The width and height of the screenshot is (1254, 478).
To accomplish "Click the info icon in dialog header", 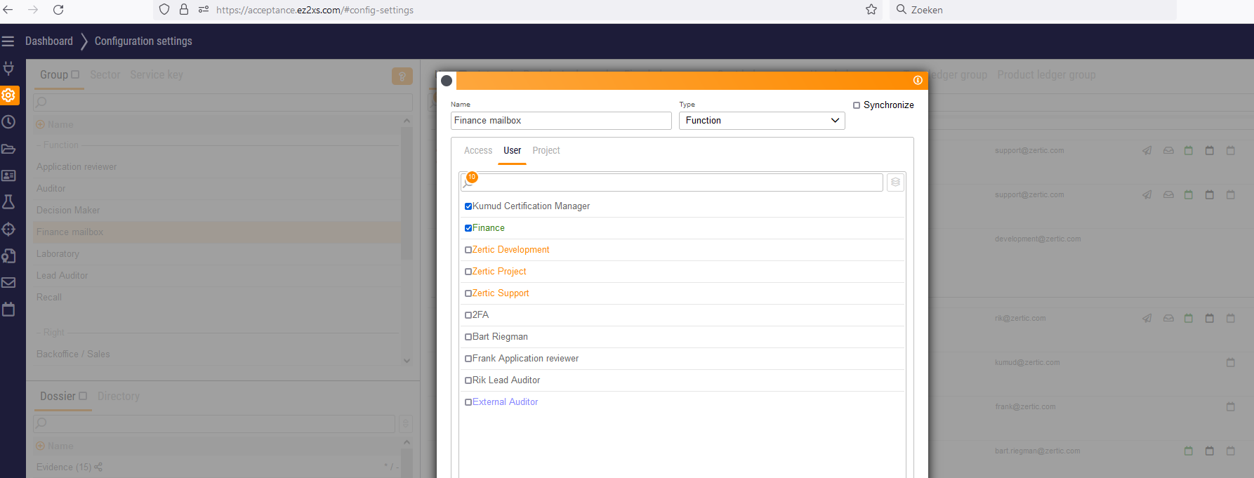I will click(917, 81).
